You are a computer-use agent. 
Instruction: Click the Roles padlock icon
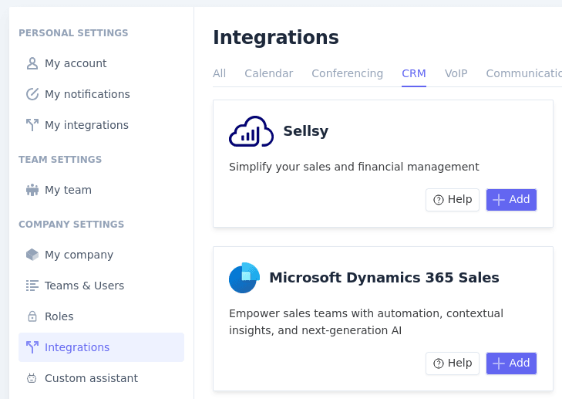(x=32, y=316)
